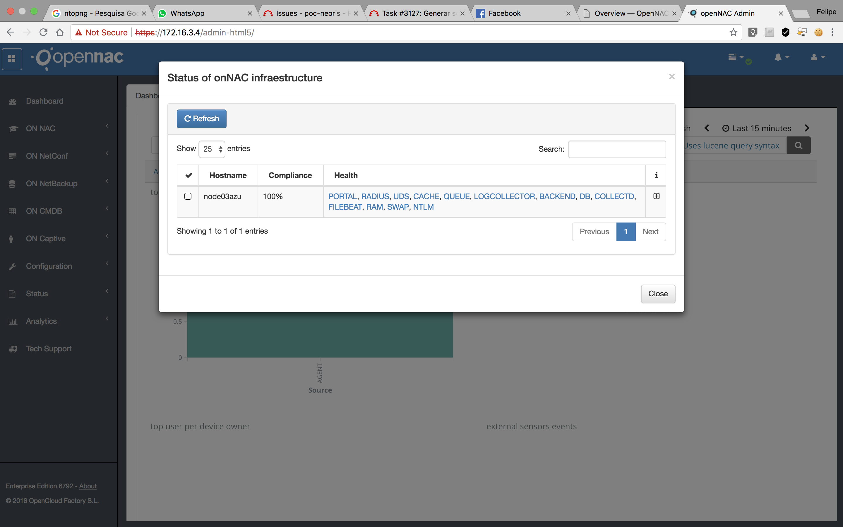Open the UDS health link
The width and height of the screenshot is (843, 527).
click(401, 196)
